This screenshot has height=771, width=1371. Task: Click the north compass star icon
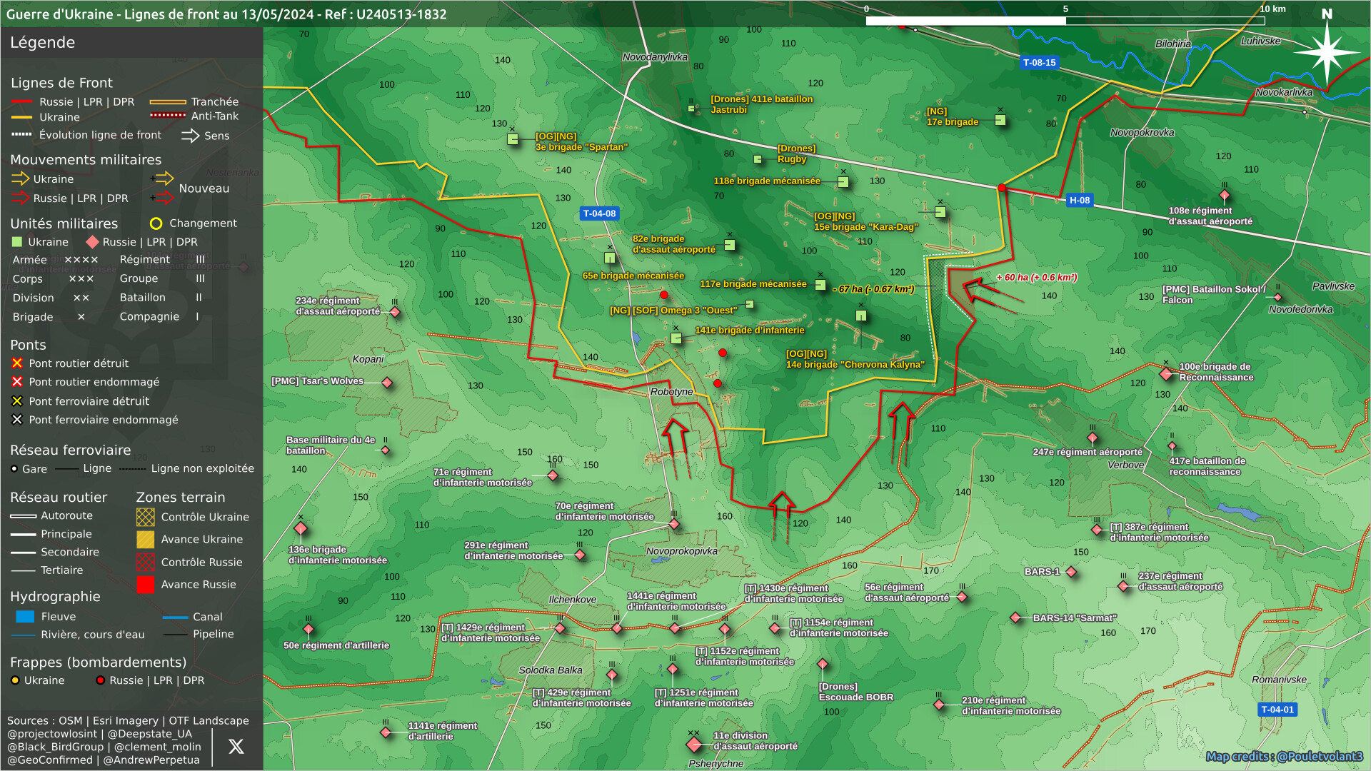[x=1327, y=51]
